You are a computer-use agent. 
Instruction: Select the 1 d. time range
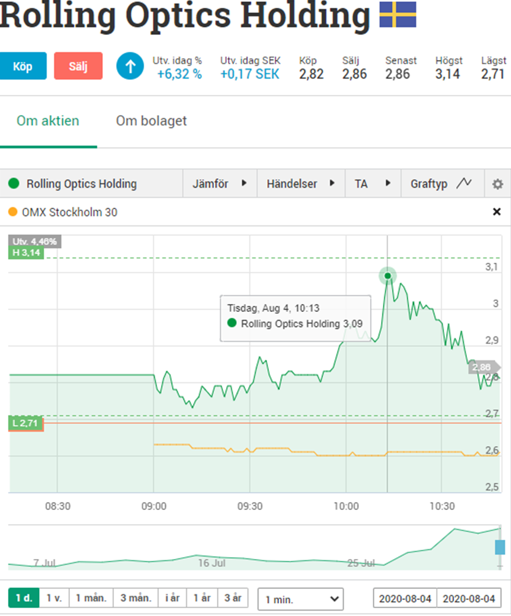24,598
